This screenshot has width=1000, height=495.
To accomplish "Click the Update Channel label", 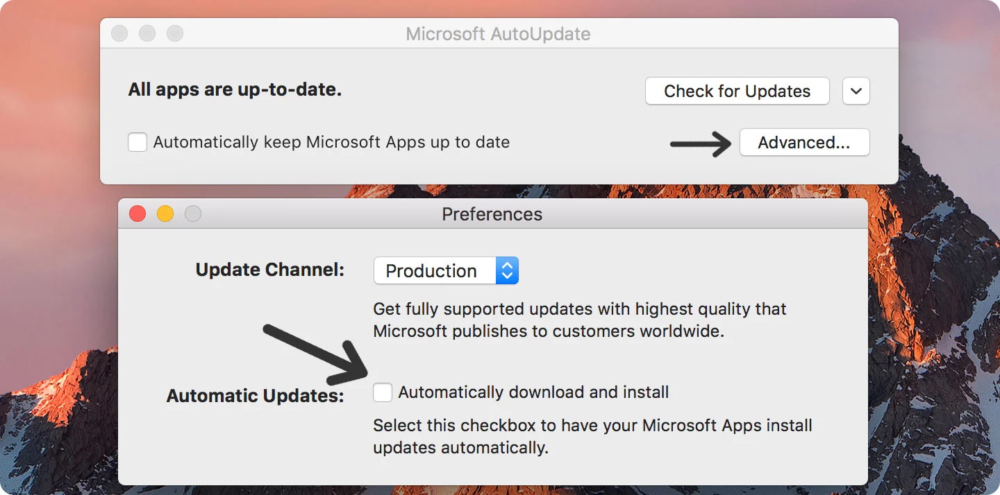I will pyautogui.click(x=270, y=270).
